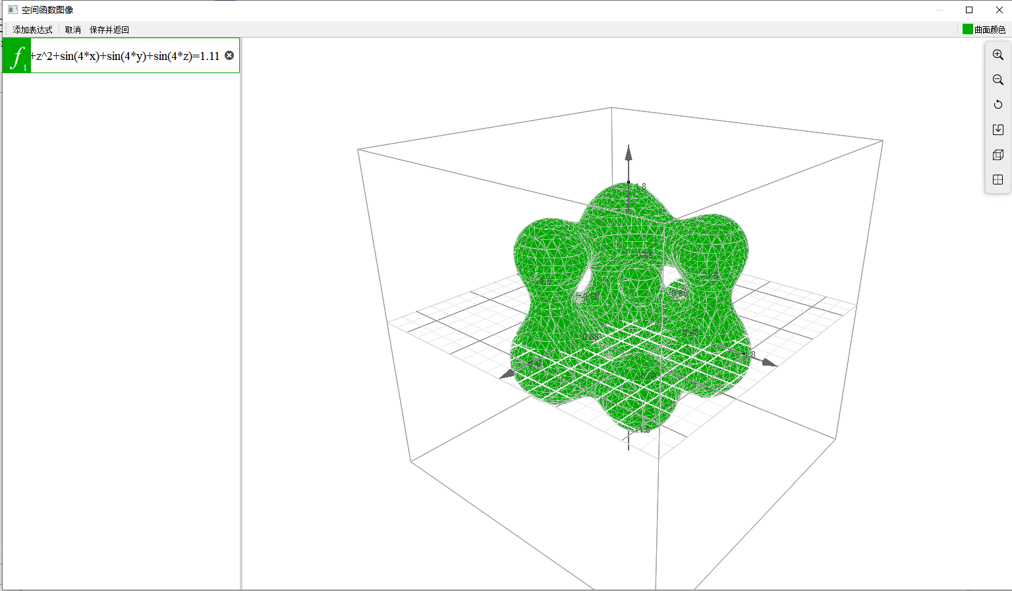Click the zoom out magnifier icon
The width and height of the screenshot is (1012, 591).
[x=998, y=80]
